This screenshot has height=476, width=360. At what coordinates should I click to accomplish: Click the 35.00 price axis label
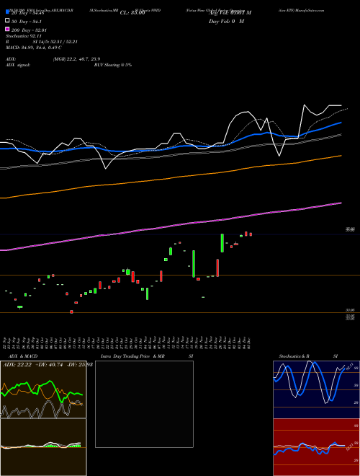click(351, 230)
